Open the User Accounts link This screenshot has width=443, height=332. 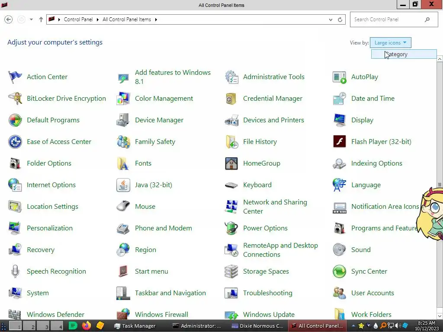(x=372, y=293)
